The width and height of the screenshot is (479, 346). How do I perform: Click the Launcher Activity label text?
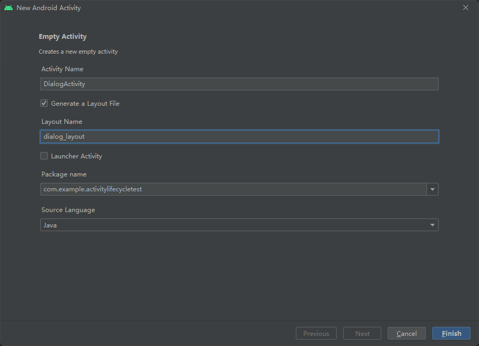click(x=76, y=156)
